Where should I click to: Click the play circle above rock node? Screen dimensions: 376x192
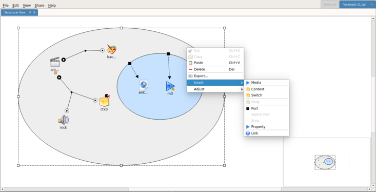point(67,111)
